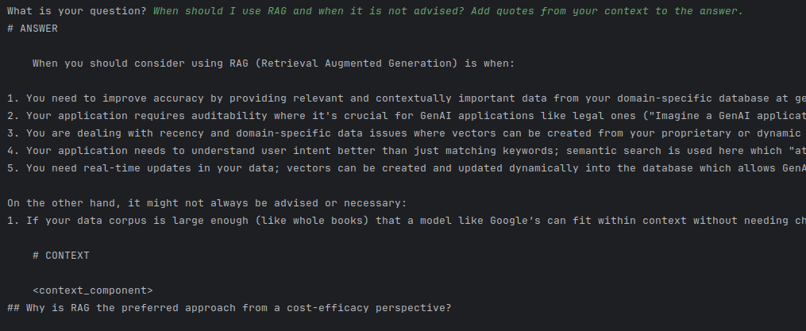Click the "<context_component>" tag

pyautogui.click(x=93, y=291)
